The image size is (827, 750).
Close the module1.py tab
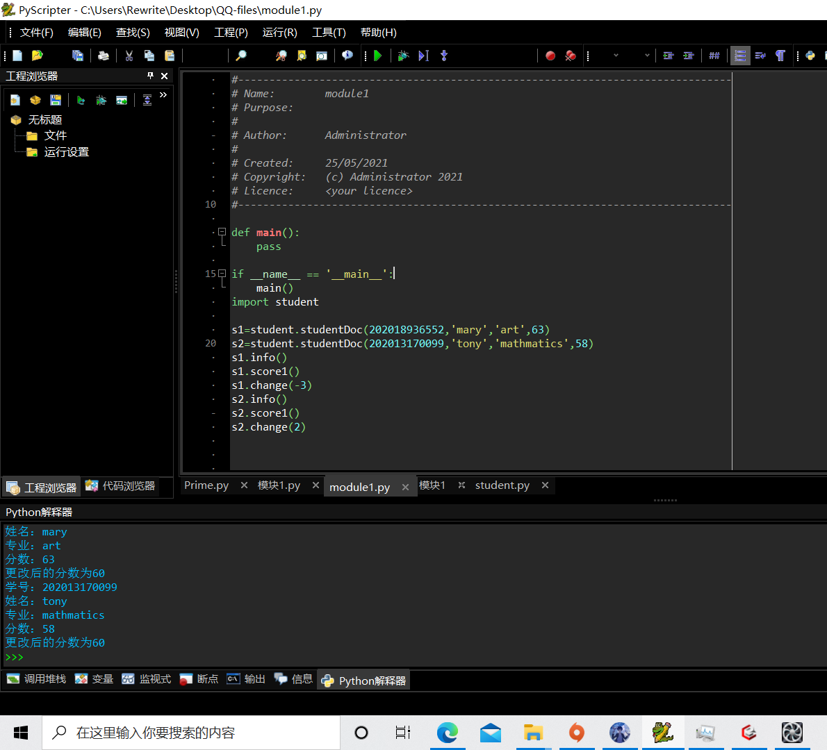[x=405, y=487]
